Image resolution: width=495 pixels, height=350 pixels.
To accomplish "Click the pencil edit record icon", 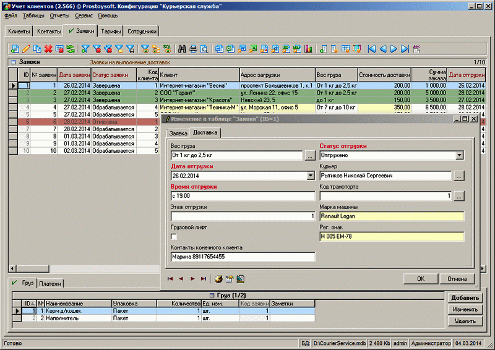I will tap(25, 49).
